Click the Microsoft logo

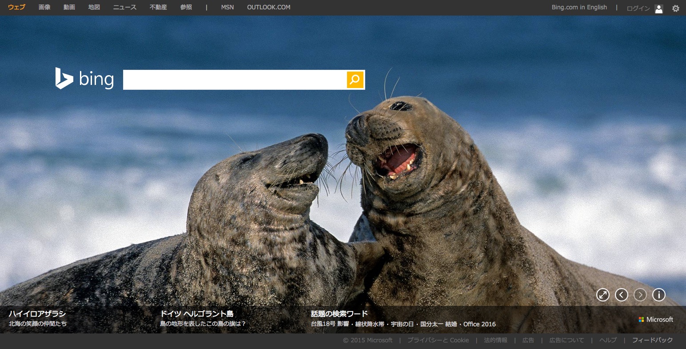(x=656, y=319)
